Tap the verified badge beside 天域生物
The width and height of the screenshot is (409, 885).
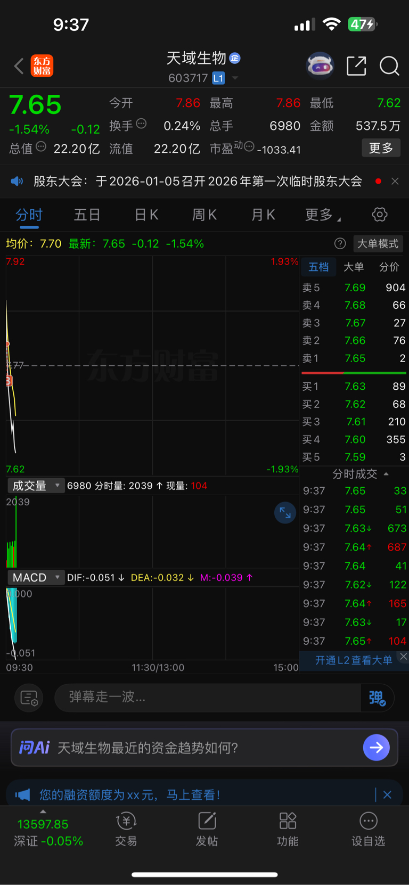coord(235,58)
